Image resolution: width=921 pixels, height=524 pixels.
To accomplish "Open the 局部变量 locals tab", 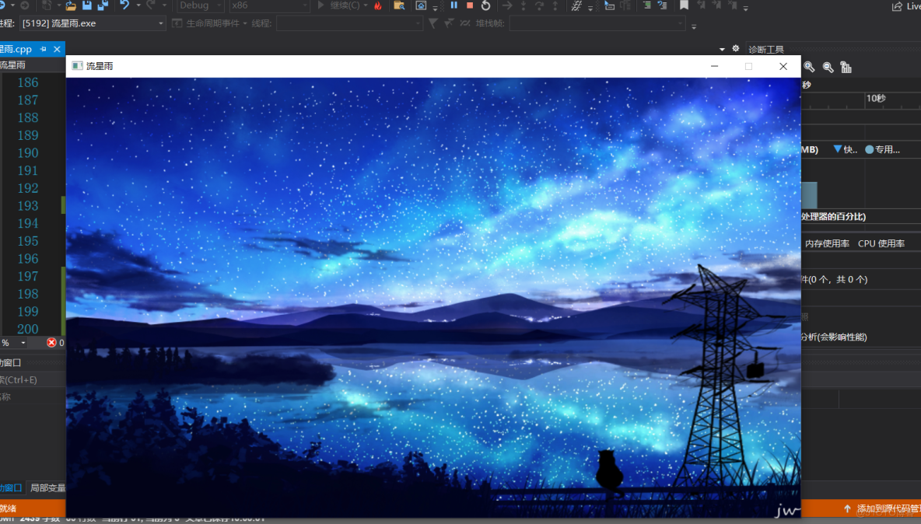I will click(47, 487).
